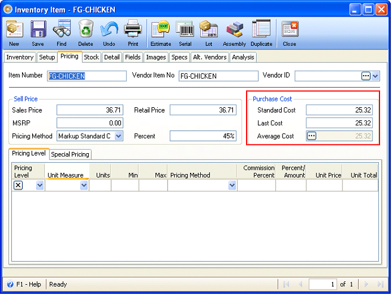392x295 pixels.
Task: Switch to the Stock tab
Action: point(91,57)
